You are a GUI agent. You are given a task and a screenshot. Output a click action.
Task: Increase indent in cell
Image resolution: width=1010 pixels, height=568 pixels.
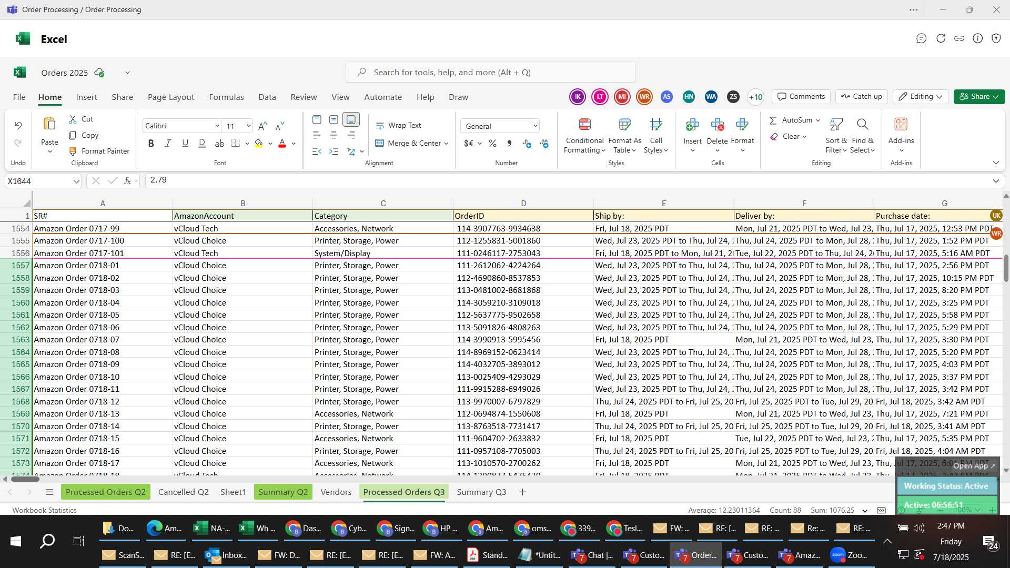(x=334, y=151)
